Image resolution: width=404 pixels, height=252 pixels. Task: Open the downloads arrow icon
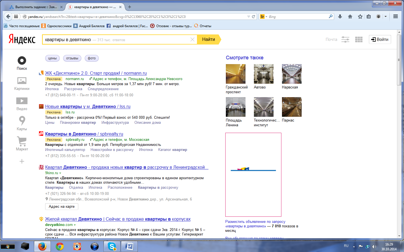point(340,17)
